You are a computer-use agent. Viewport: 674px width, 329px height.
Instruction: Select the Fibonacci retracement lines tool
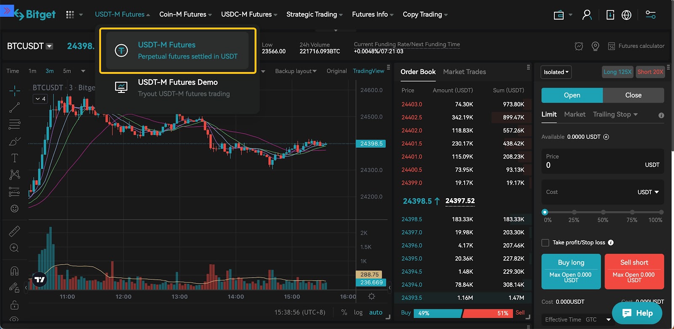[14, 125]
